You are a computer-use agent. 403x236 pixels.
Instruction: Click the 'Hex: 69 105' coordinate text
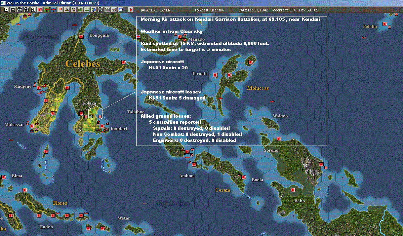coord(309,10)
